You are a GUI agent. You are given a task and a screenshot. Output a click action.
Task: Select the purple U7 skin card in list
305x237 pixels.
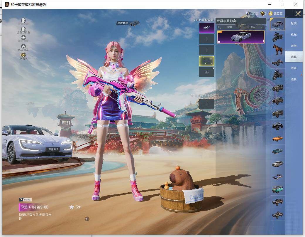(x=241, y=37)
